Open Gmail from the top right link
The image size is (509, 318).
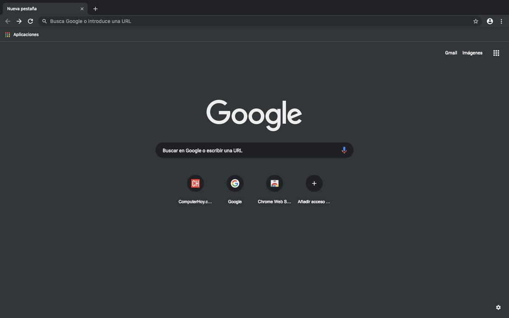(x=451, y=53)
